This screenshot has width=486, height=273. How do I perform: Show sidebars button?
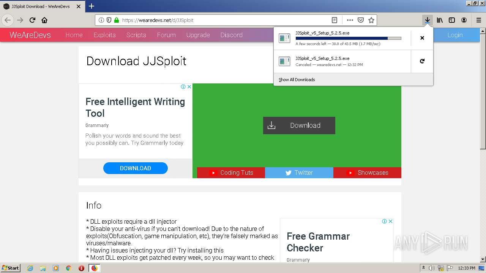click(452, 20)
